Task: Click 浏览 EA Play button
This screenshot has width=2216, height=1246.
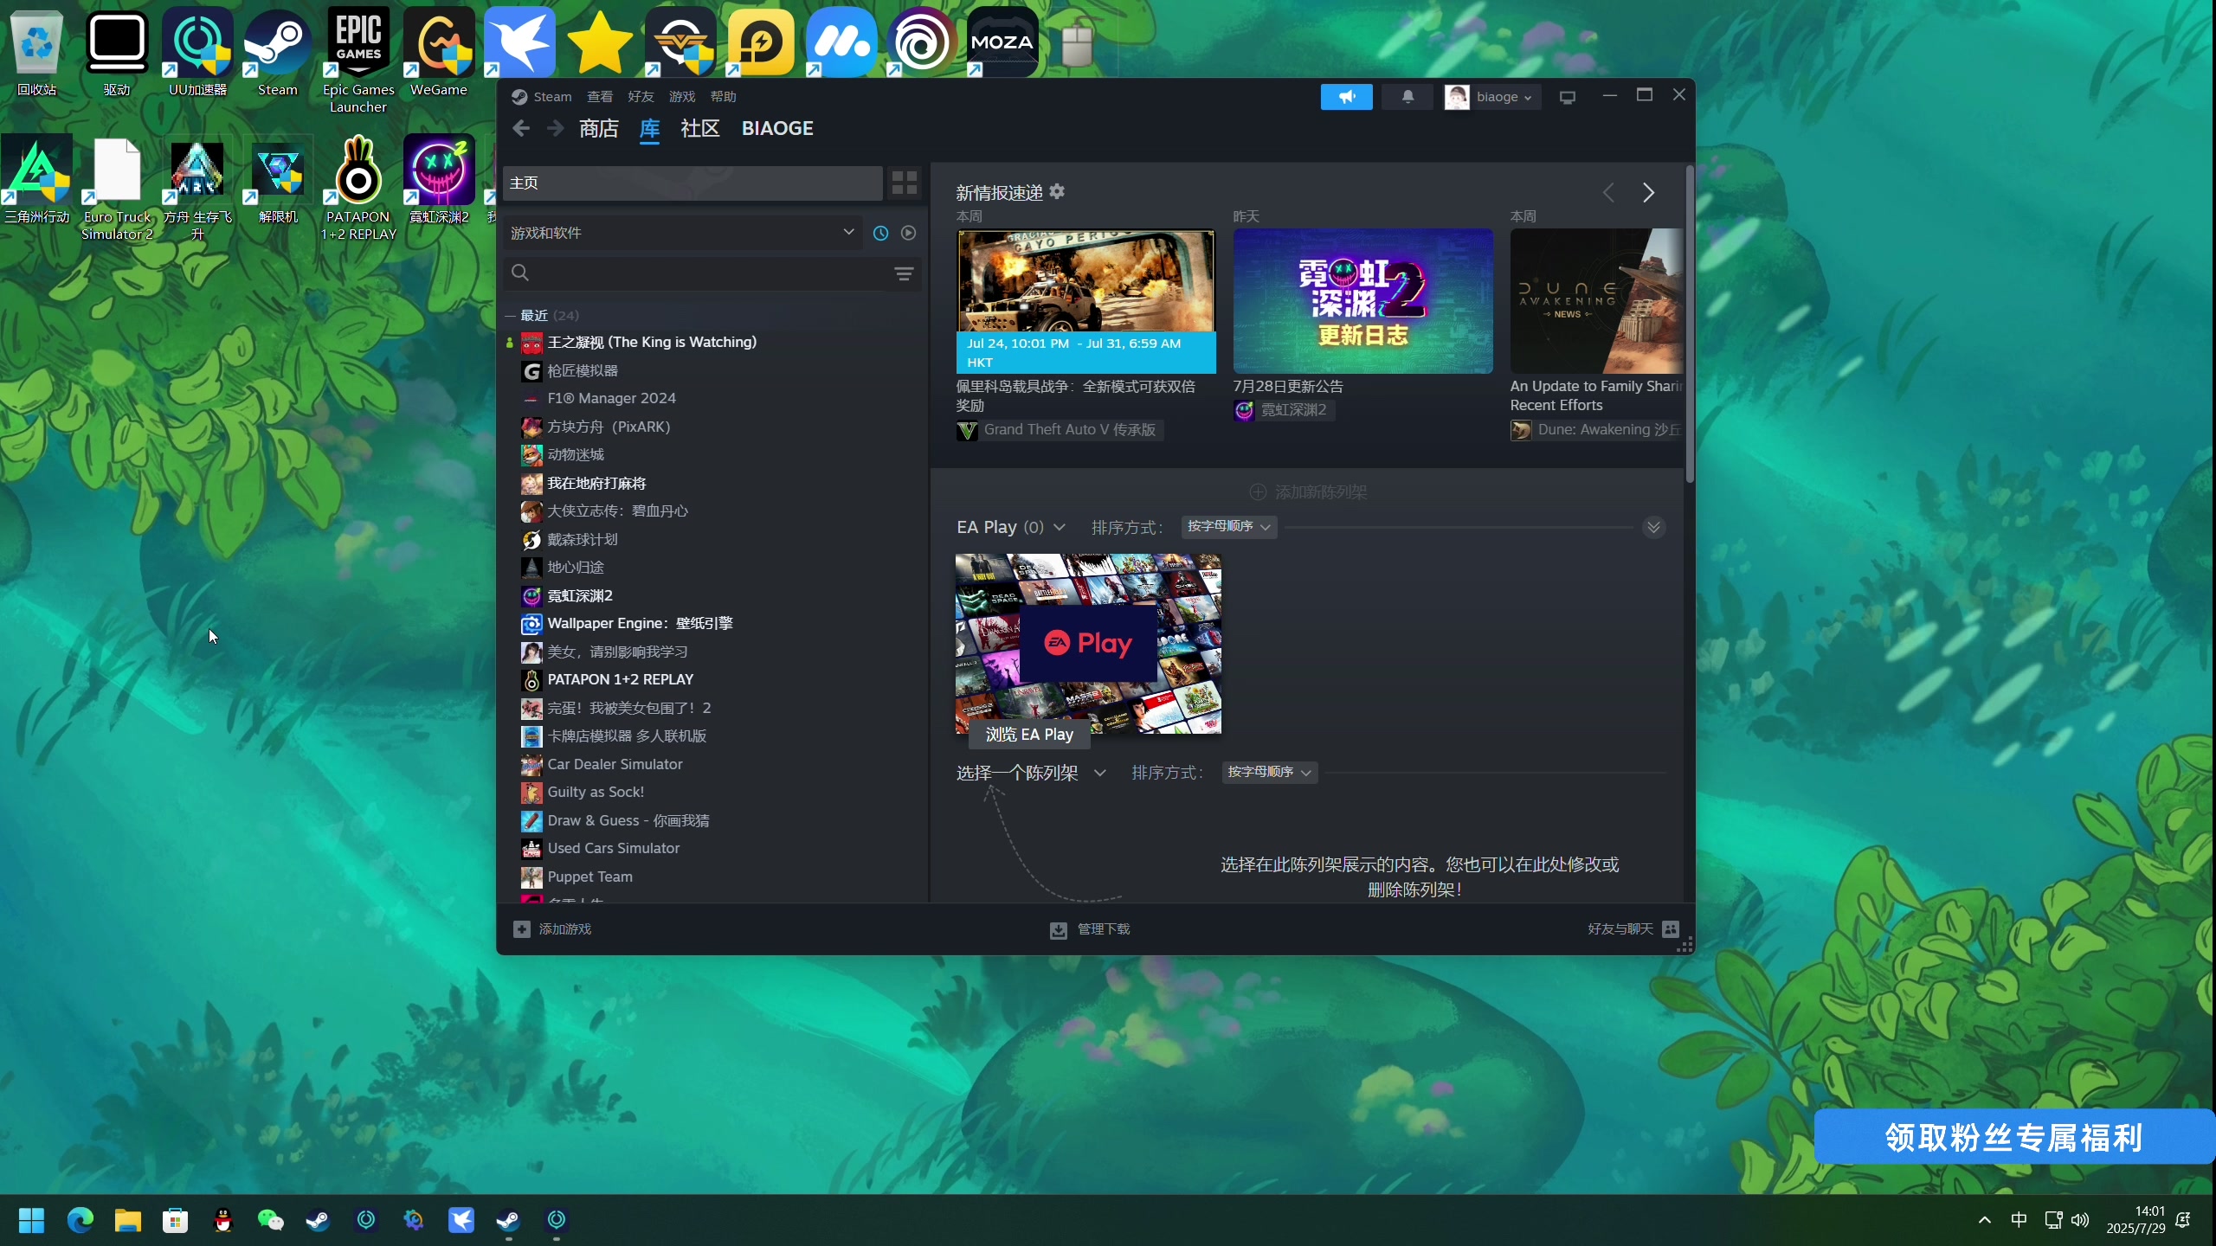Action: click(1029, 735)
